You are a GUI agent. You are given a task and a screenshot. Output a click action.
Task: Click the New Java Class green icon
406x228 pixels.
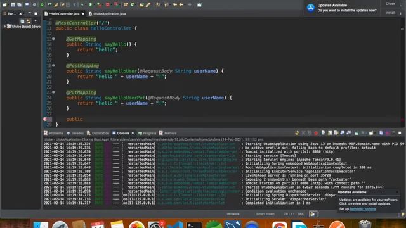coord(133,4)
